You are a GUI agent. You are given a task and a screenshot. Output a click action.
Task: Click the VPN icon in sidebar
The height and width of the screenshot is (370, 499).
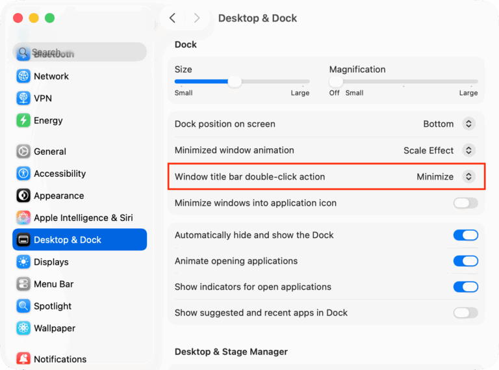(x=23, y=98)
